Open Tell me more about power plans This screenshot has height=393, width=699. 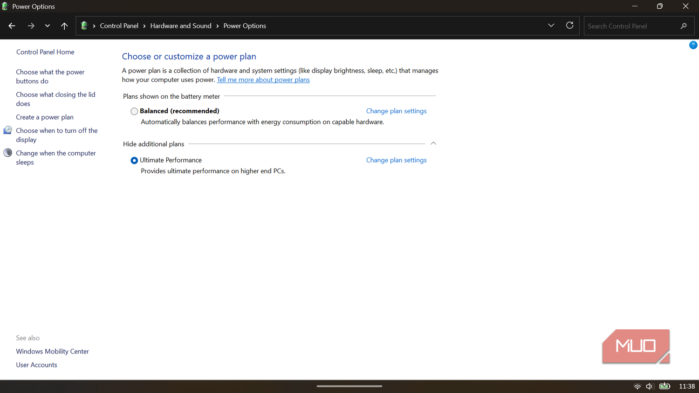coord(263,80)
